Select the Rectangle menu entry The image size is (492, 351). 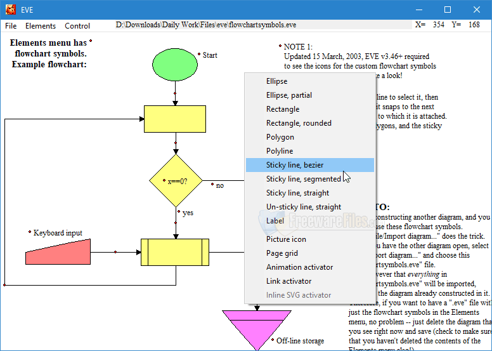[x=309, y=109]
